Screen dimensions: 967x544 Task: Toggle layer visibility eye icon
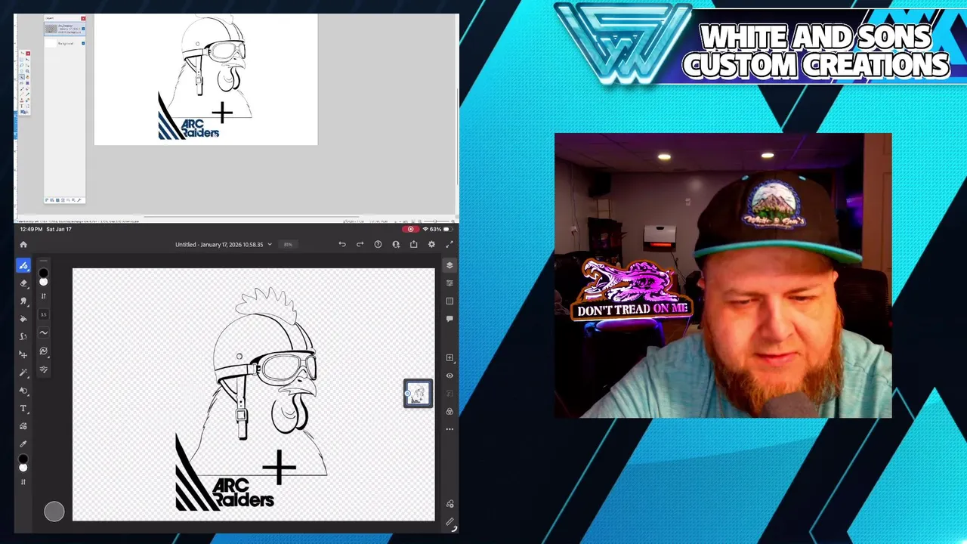coord(450,376)
